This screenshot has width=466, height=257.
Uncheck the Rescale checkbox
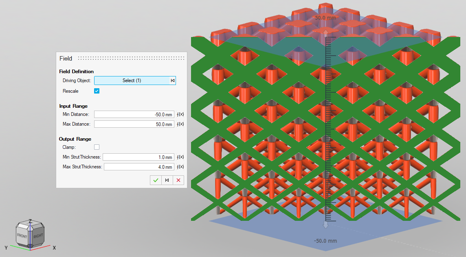click(x=97, y=91)
